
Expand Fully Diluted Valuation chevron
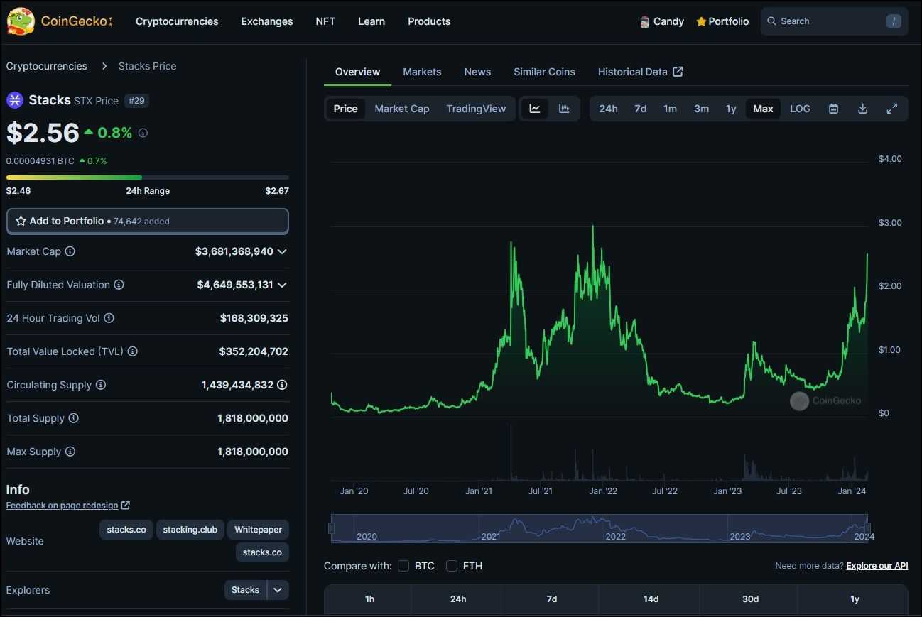[x=282, y=285]
